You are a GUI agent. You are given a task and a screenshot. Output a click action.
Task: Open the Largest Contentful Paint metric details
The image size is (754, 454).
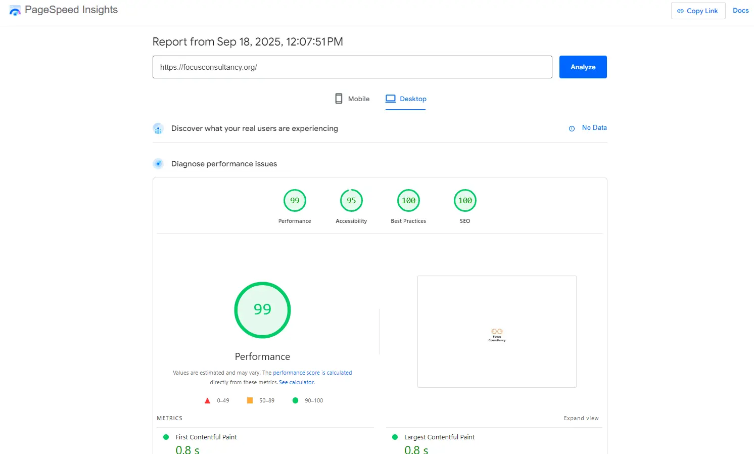click(440, 437)
